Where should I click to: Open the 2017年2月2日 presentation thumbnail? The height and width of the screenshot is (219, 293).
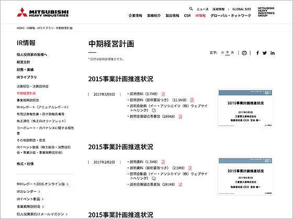(245, 176)
